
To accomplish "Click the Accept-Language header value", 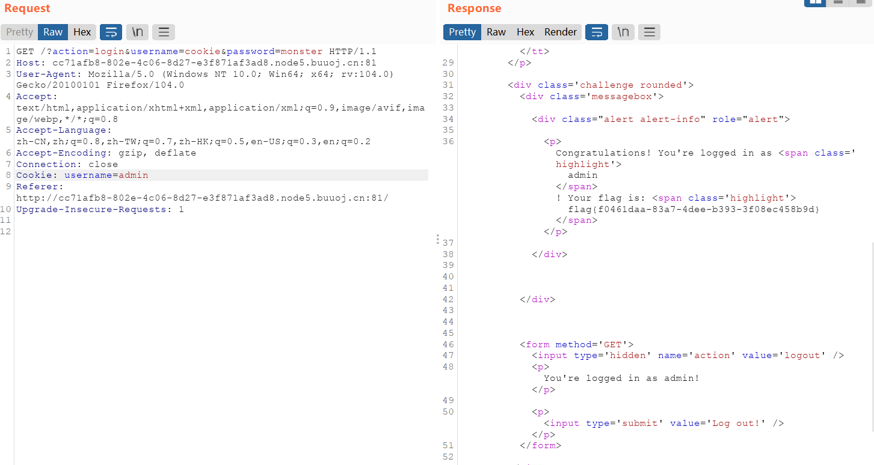I will pyautogui.click(x=193, y=142).
